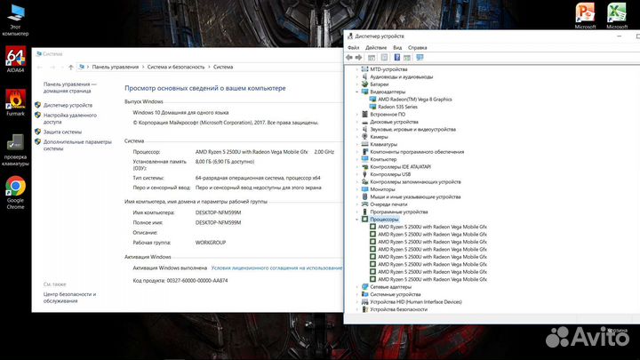This screenshot has width=640, height=360.
Task: Select the Компьютер device category
Action: (383, 159)
